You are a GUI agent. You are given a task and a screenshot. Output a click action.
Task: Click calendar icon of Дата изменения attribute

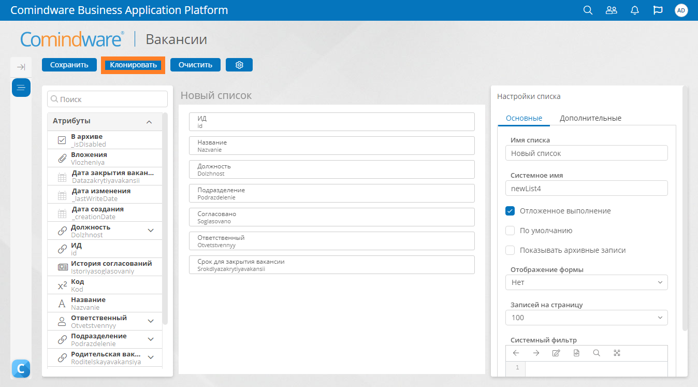tap(62, 195)
